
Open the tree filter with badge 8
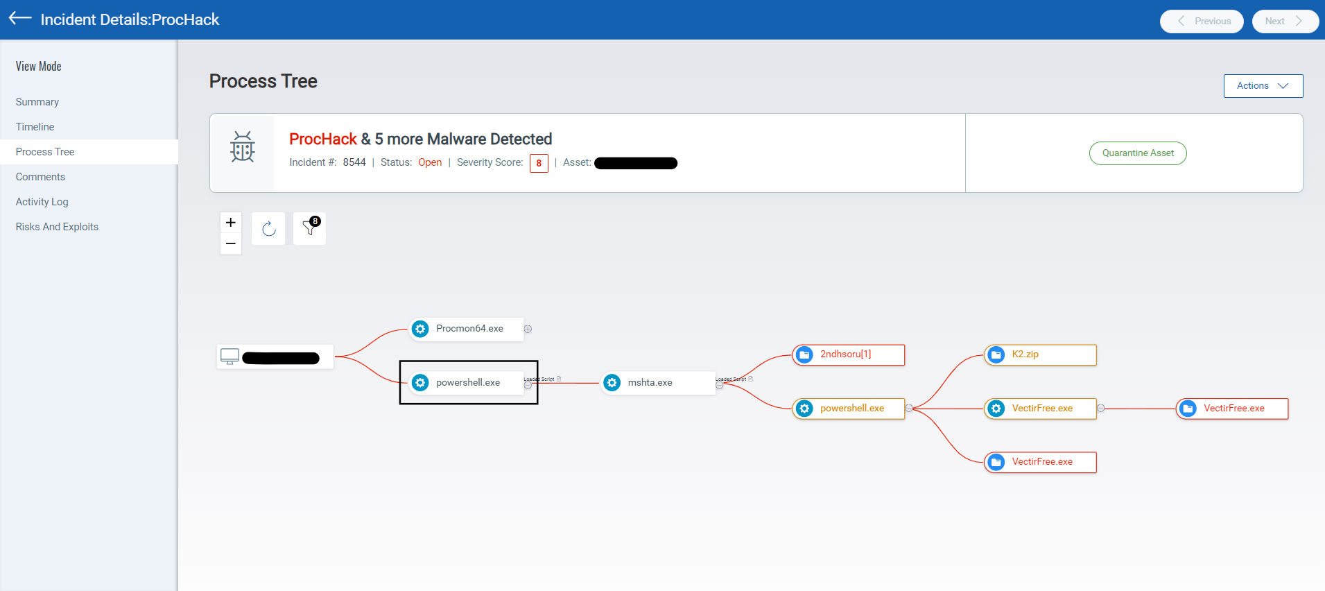[309, 228]
